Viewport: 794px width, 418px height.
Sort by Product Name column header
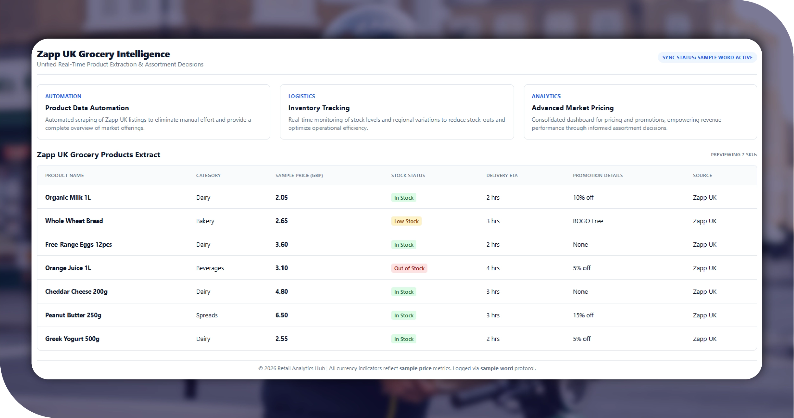click(64, 175)
